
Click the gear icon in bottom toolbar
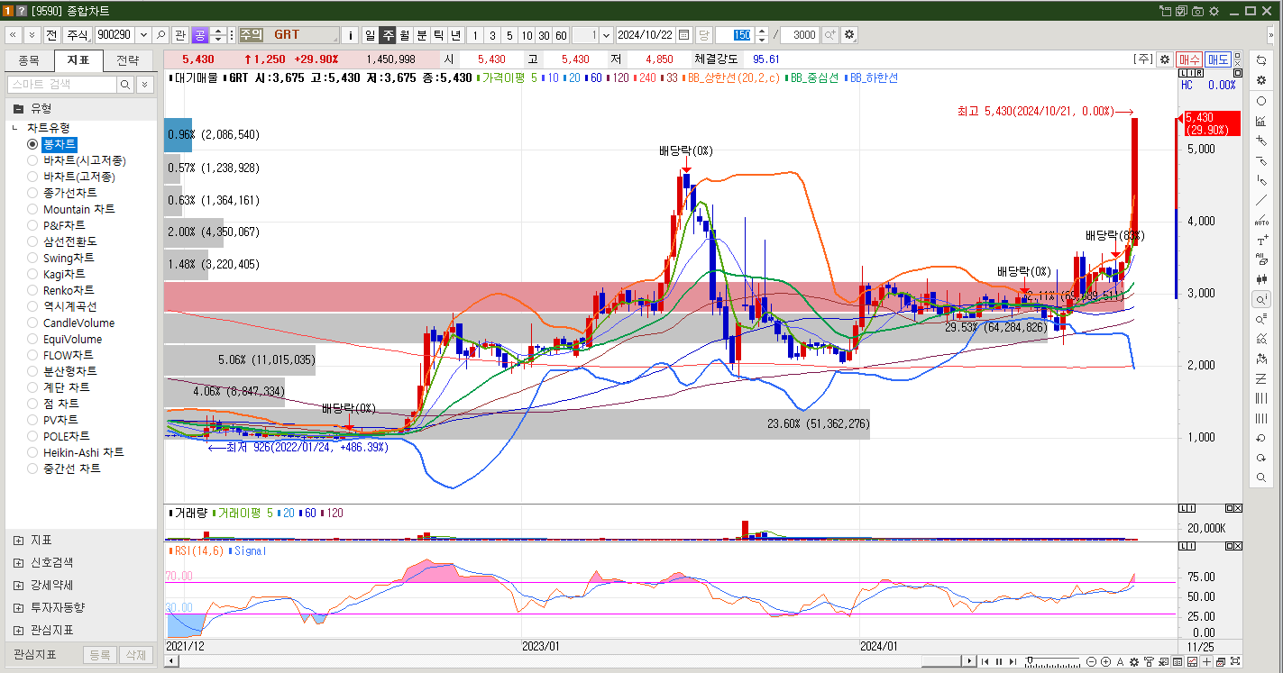click(x=1134, y=662)
